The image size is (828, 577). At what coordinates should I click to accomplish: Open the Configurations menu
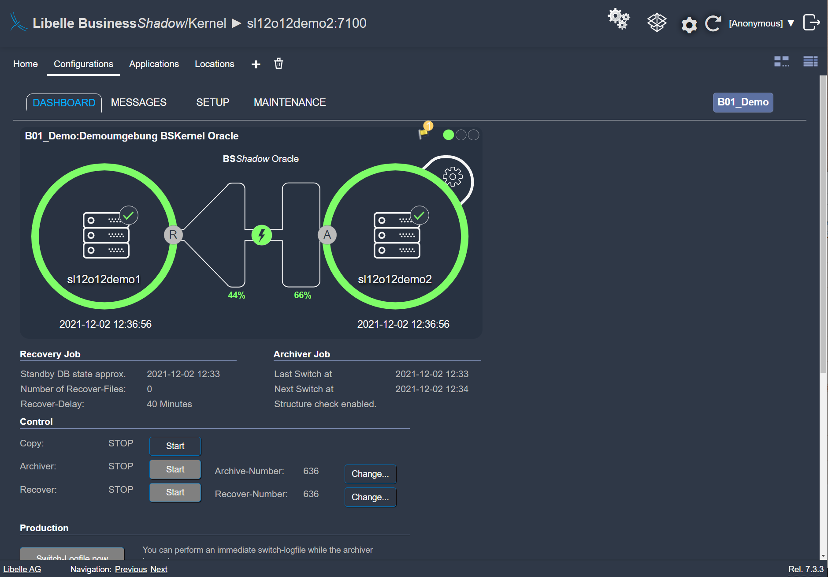(83, 64)
